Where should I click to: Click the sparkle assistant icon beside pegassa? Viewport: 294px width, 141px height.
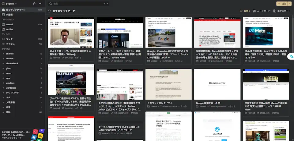[34, 4]
